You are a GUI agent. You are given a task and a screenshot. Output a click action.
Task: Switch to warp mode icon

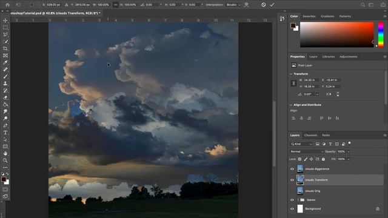tap(246, 5)
